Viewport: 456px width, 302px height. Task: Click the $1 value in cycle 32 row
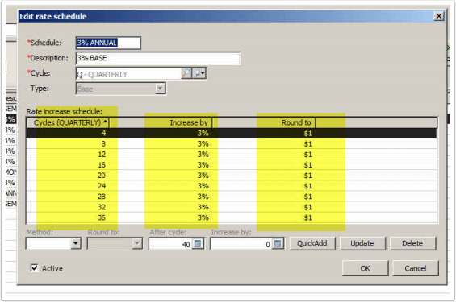tap(307, 207)
